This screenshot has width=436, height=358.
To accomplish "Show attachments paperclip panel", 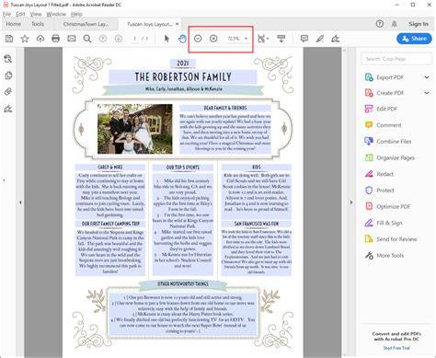I will pyautogui.click(x=8, y=91).
